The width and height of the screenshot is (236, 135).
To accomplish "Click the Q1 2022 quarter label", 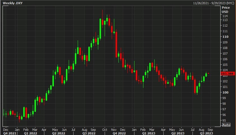I will [x=31, y=133].
